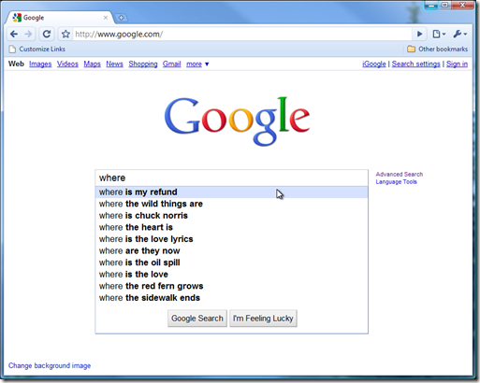Click the Forward navigation arrow
The width and height of the screenshot is (480, 383).
(28, 34)
